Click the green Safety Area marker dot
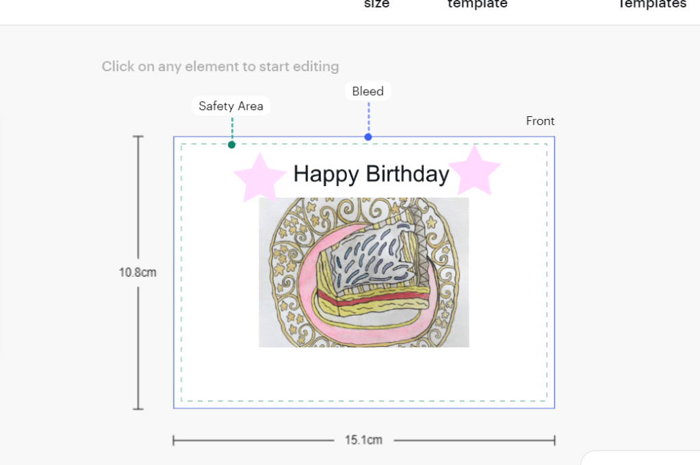Screen dimensions: 700x465 pos(232,144)
